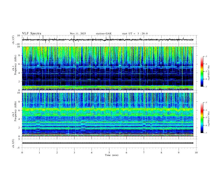Screen dimensions: 221x171
Task: Click the "-7" tick on the ch.2 color bar
Action: click(x=206, y=133)
